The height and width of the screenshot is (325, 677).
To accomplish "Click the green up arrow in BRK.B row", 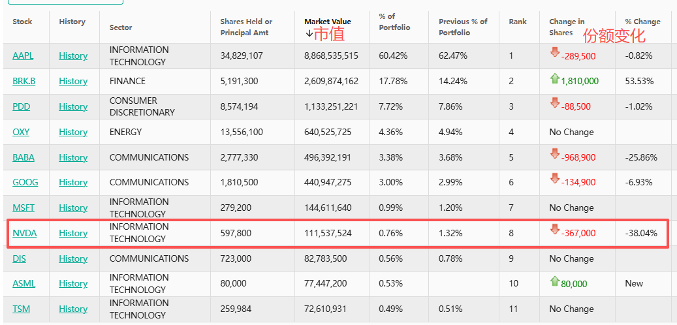I will [555, 79].
